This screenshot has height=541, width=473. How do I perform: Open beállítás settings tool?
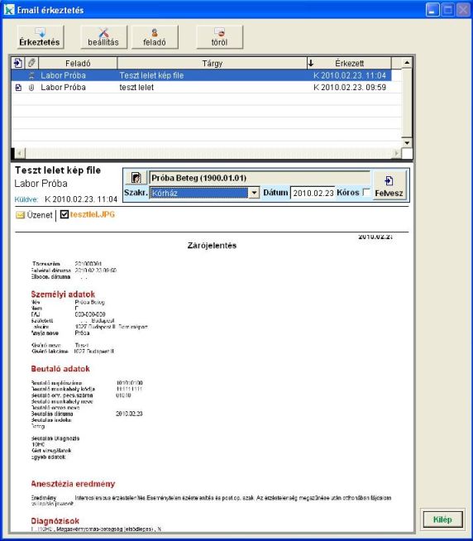click(103, 37)
